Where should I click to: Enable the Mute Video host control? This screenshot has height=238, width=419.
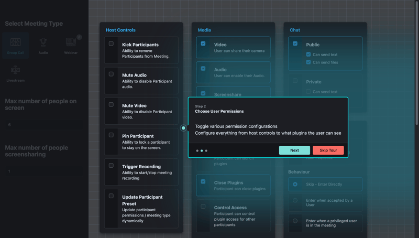click(111, 104)
